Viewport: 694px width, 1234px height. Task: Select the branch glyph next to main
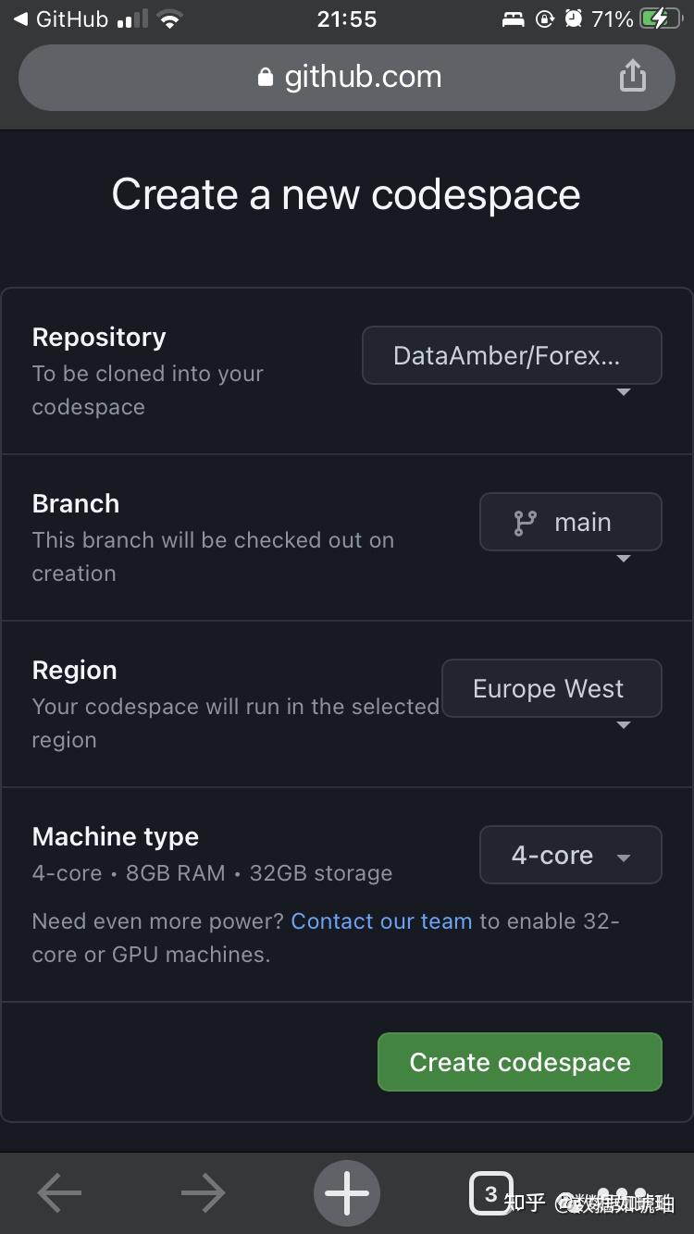[525, 522]
